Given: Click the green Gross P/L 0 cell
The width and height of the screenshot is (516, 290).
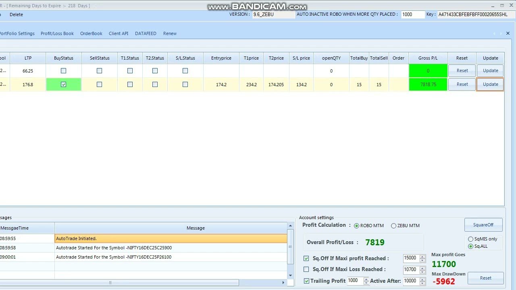Looking at the screenshot, I should click(x=428, y=71).
